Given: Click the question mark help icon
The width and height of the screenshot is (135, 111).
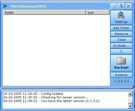Looking at the screenshot, I should click(113, 6).
